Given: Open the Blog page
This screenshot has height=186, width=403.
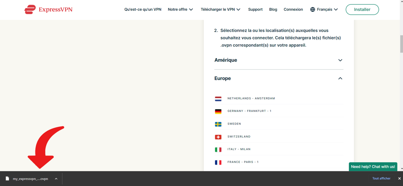Looking at the screenshot, I should pyautogui.click(x=273, y=9).
